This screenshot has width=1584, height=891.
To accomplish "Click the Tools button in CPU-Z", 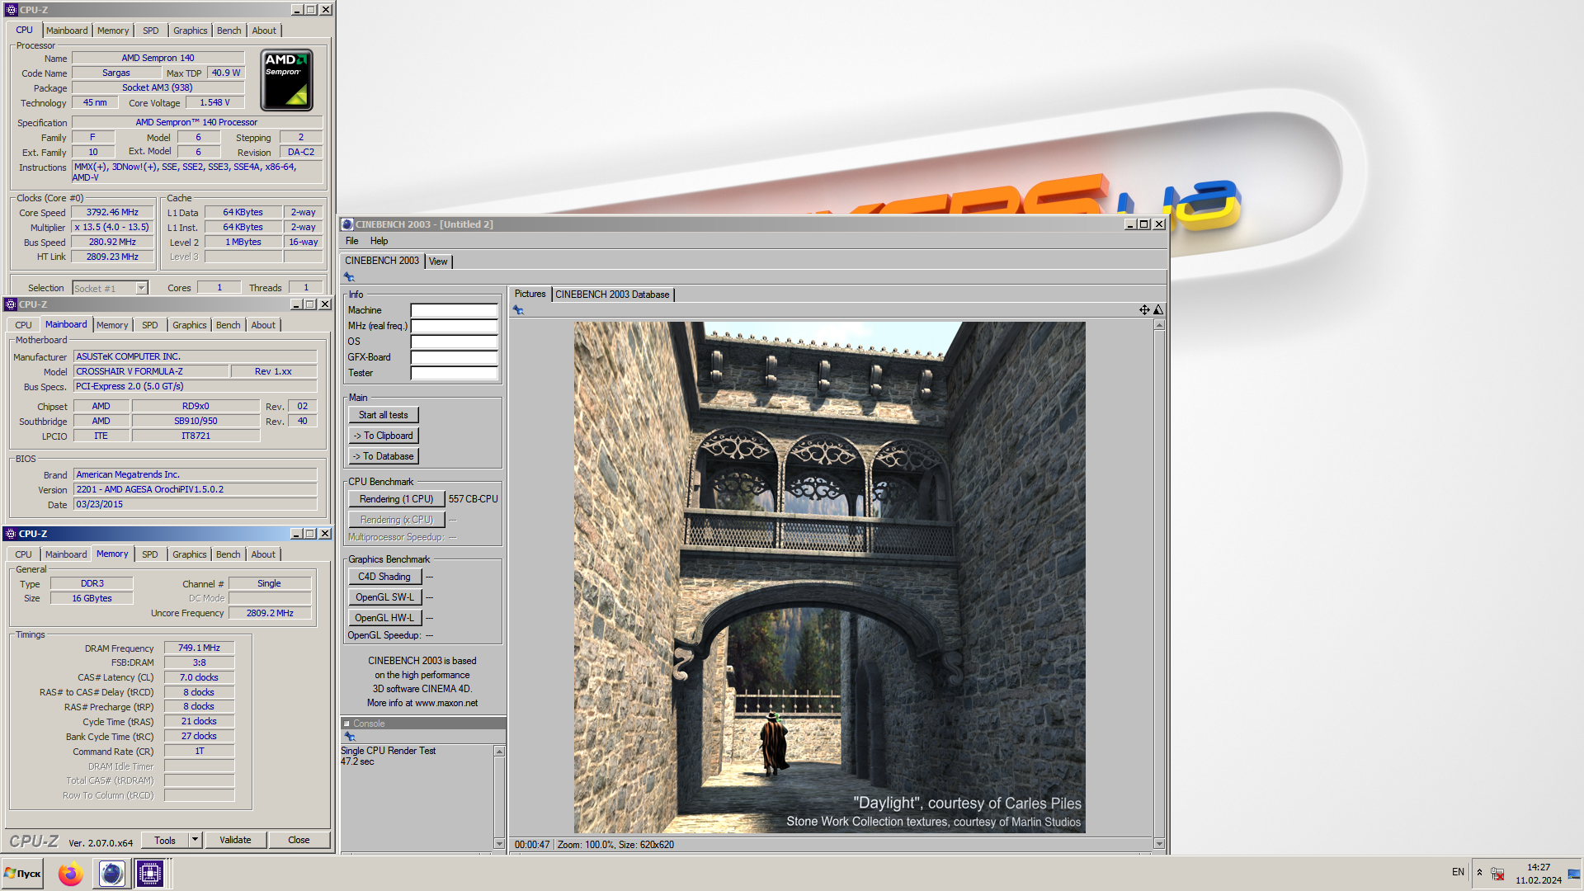I will pos(165,840).
